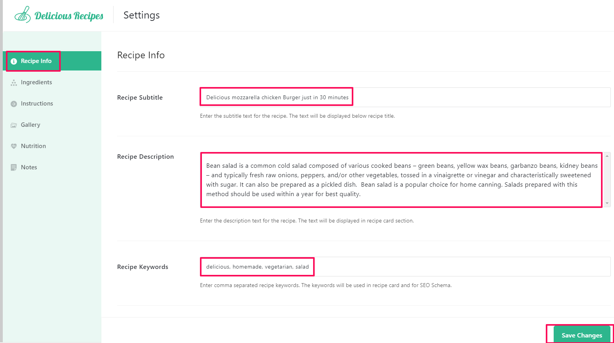Switch to the Gallery tab
The height and width of the screenshot is (343, 614).
point(30,124)
